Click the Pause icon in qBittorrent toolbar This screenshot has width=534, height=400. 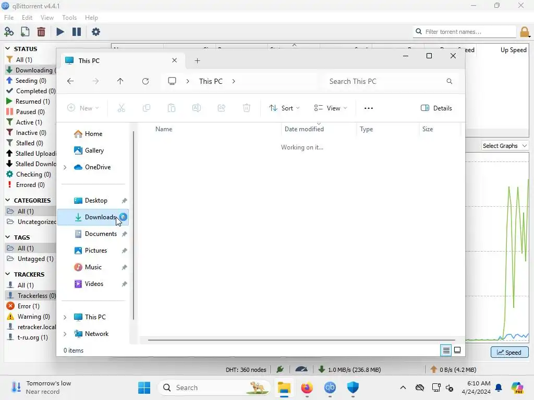pos(77,32)
